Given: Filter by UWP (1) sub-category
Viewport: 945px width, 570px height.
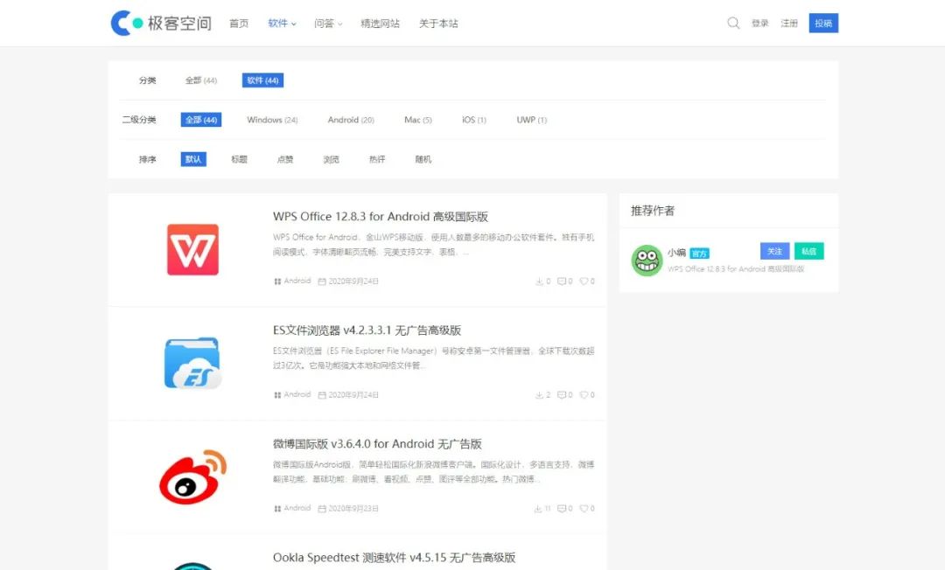Looking at the screenshot, I should click(x=532, y=120).
